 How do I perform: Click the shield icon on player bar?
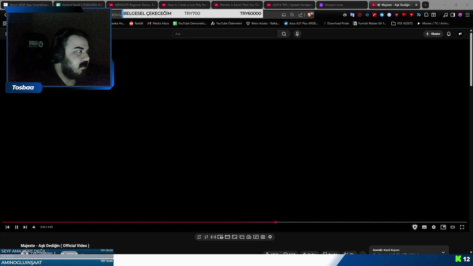pos(415,227)
